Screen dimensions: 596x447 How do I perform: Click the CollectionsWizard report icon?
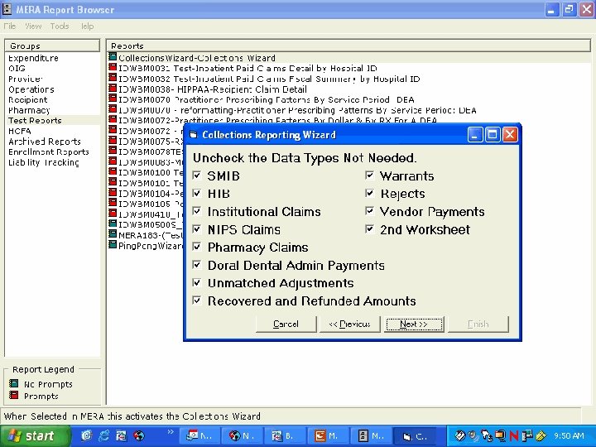pyautogui.click(x=113, y=57)
